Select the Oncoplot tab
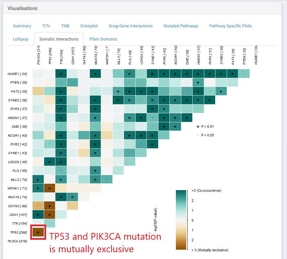 pyautogui.click(x=89, y=26)
